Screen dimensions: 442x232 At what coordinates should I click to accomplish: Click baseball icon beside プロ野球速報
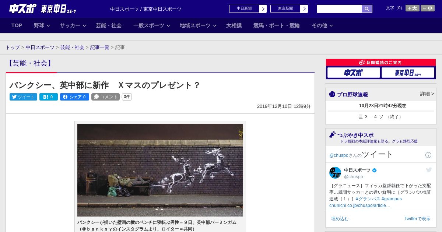pyautogui.click(x=332, y=95)
